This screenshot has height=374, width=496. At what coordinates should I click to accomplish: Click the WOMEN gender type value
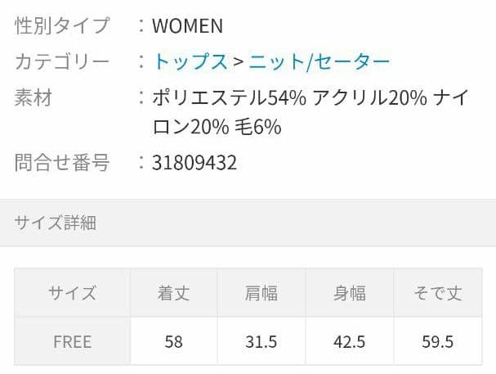(188, 26)
